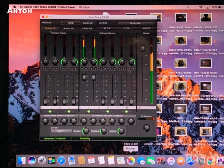Viewport: 224px width, 168px height.
Task: Click the software return 1 channel name field
Action: click(84, 107)
